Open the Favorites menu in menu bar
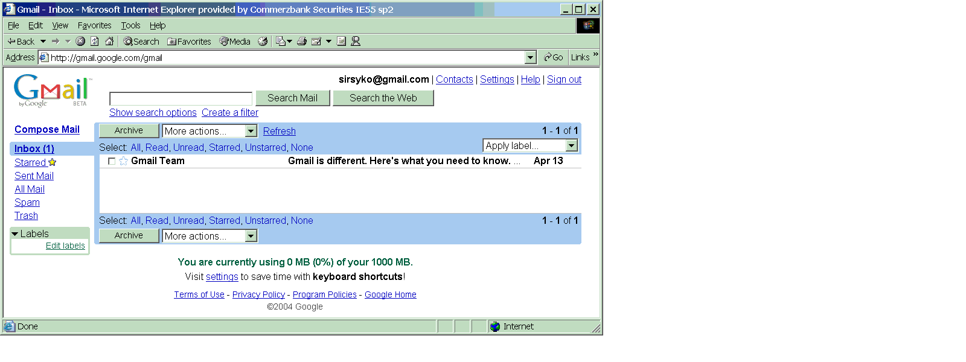Image resolution: width=966 pixels, height=362 pixels. (x=94, y=25)
